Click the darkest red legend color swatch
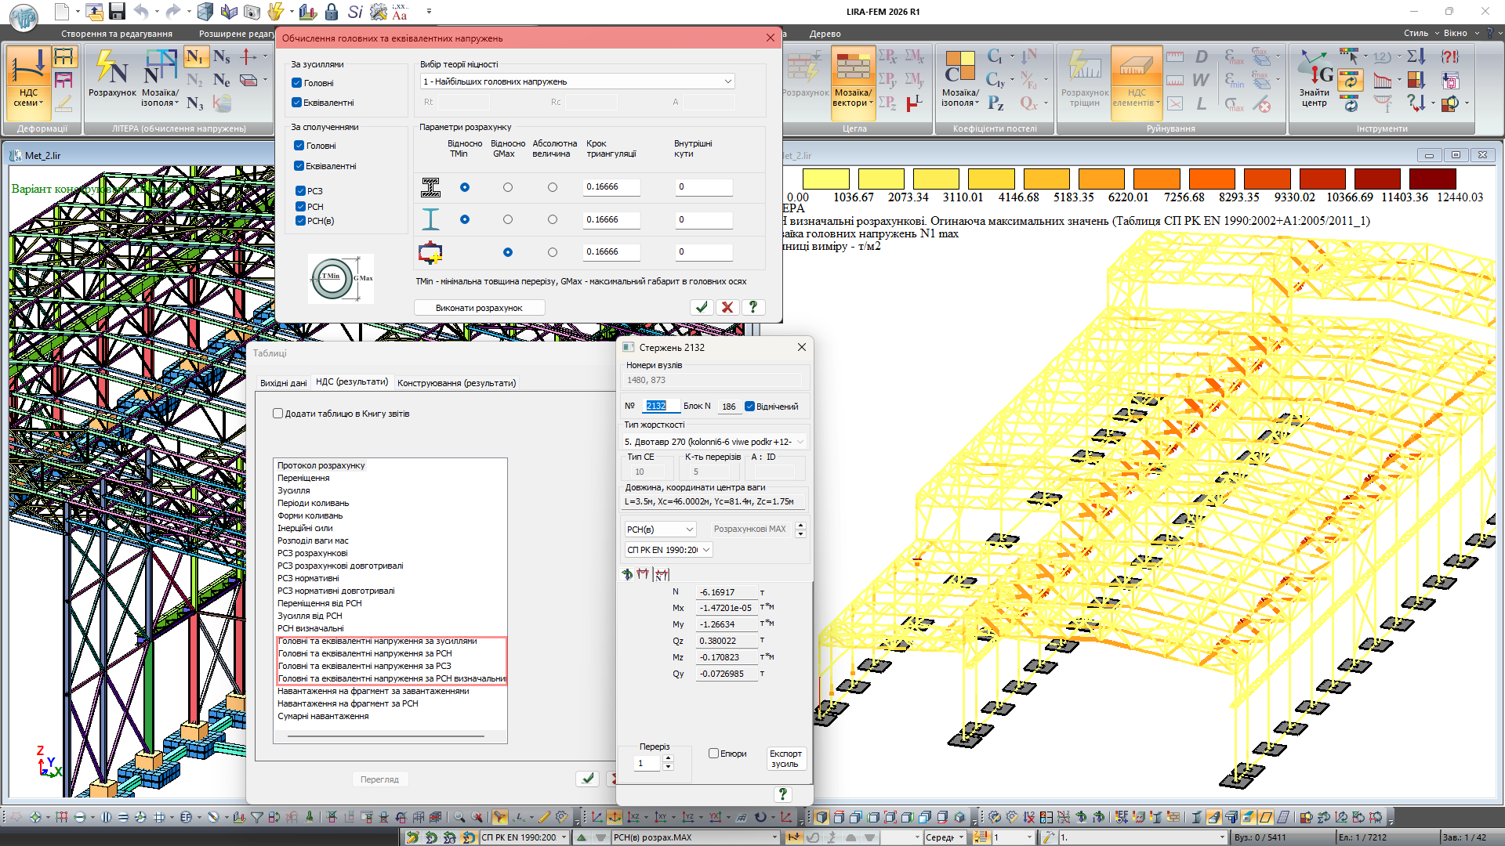Viewport: 1505px width, 846px height. [1432, 179]
